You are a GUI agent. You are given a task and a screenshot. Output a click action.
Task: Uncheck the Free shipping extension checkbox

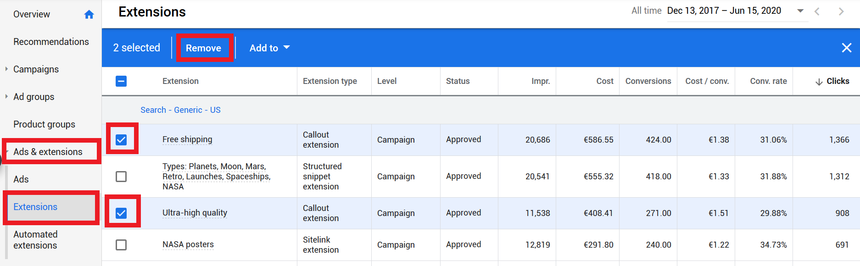coord(121,139)
